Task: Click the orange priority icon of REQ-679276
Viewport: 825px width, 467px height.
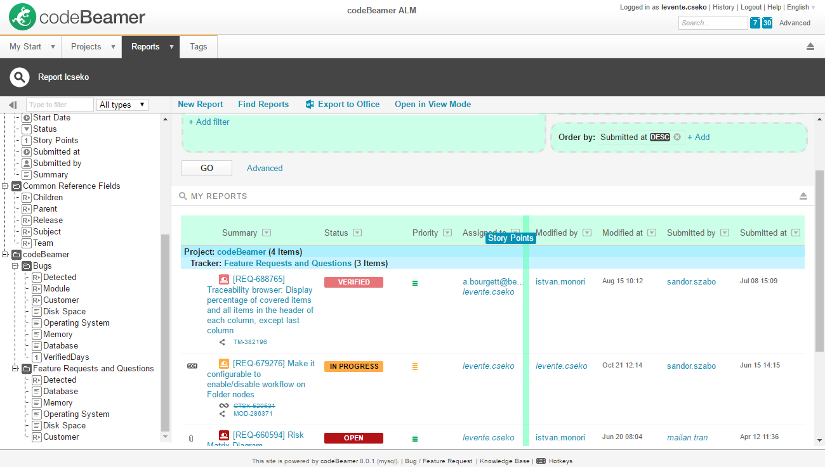Action: 415,366
